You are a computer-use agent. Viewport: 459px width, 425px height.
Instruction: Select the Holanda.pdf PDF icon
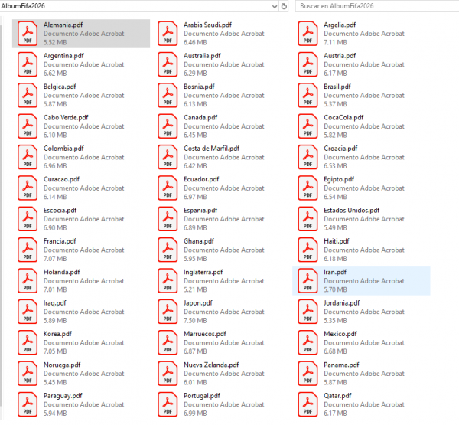pos(28,281)
